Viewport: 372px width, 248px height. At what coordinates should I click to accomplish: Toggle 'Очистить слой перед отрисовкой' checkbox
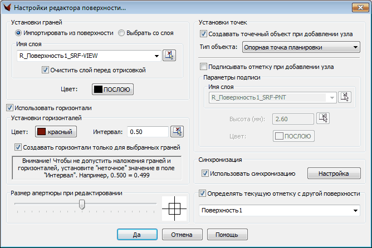pos(46,70)
